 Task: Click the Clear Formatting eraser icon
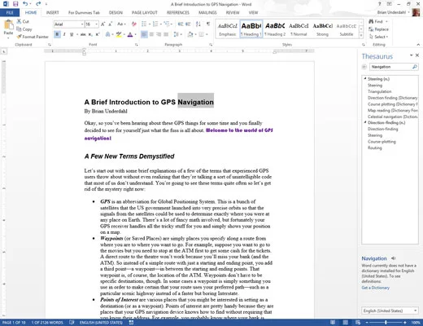pos(134,24)
